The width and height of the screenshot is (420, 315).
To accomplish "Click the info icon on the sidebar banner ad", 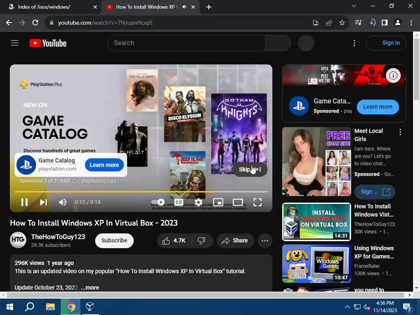I will click(393, 75).
